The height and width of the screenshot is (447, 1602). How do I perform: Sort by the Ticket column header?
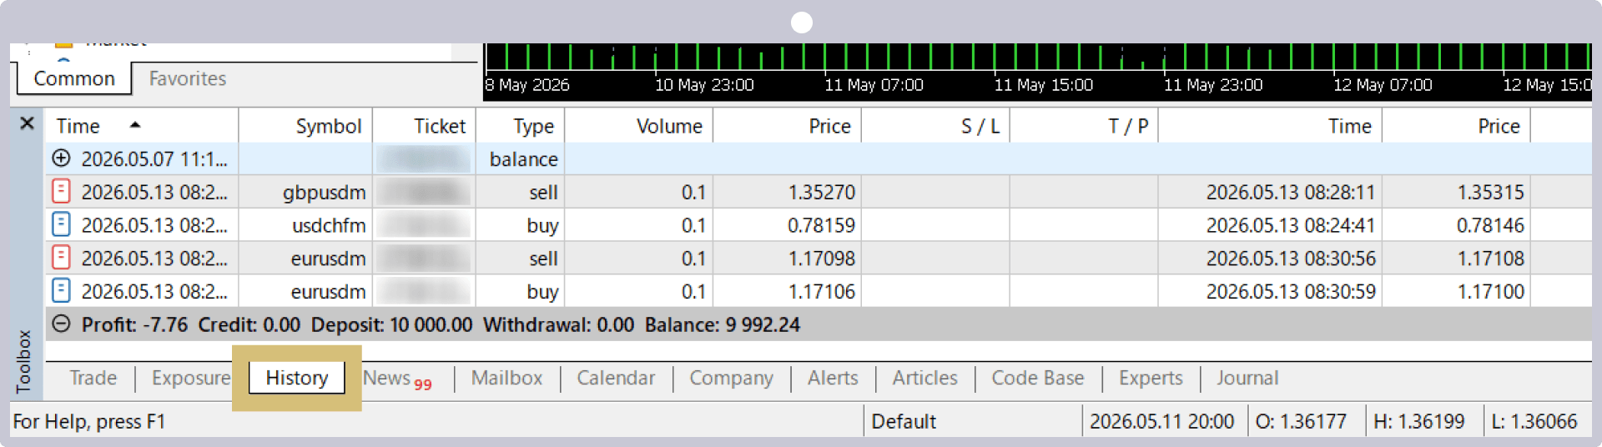[440, 126]
